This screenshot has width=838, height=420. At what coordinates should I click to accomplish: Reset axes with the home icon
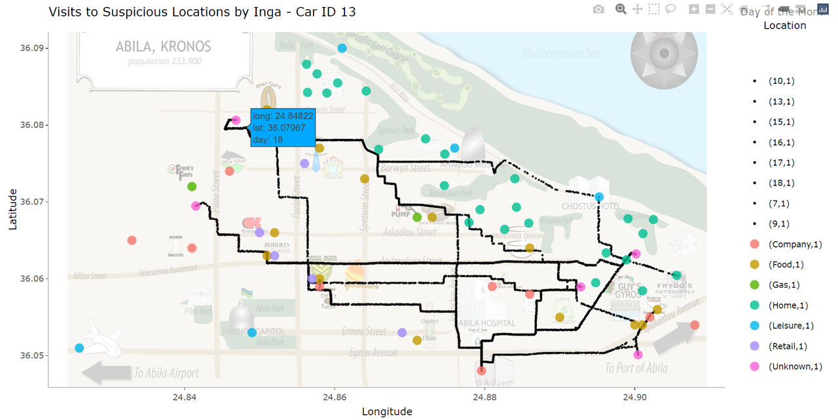pyautogui.click(x=742, y=10)
